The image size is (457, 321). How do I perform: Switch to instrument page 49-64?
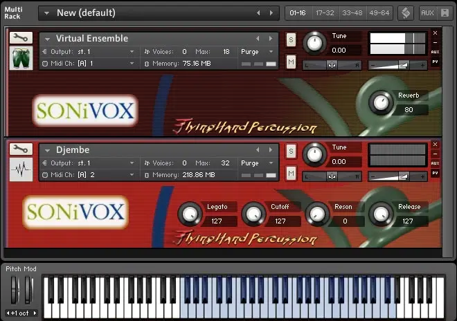pyautogui.click(x=379, y=13)
